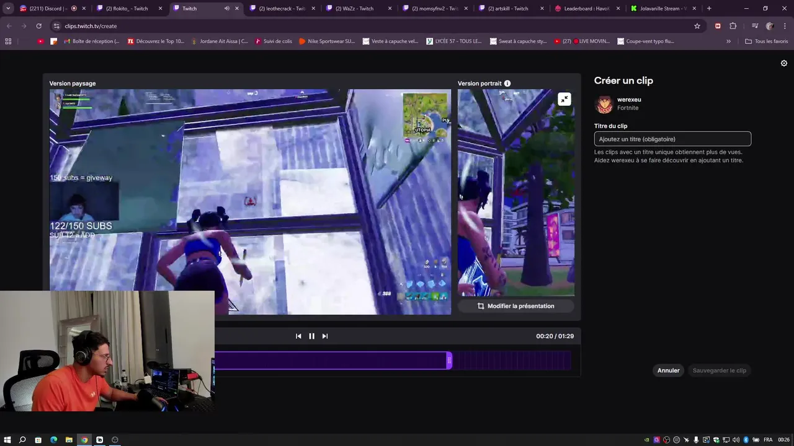Open OBS Studio from taskbar

(115, 440)
